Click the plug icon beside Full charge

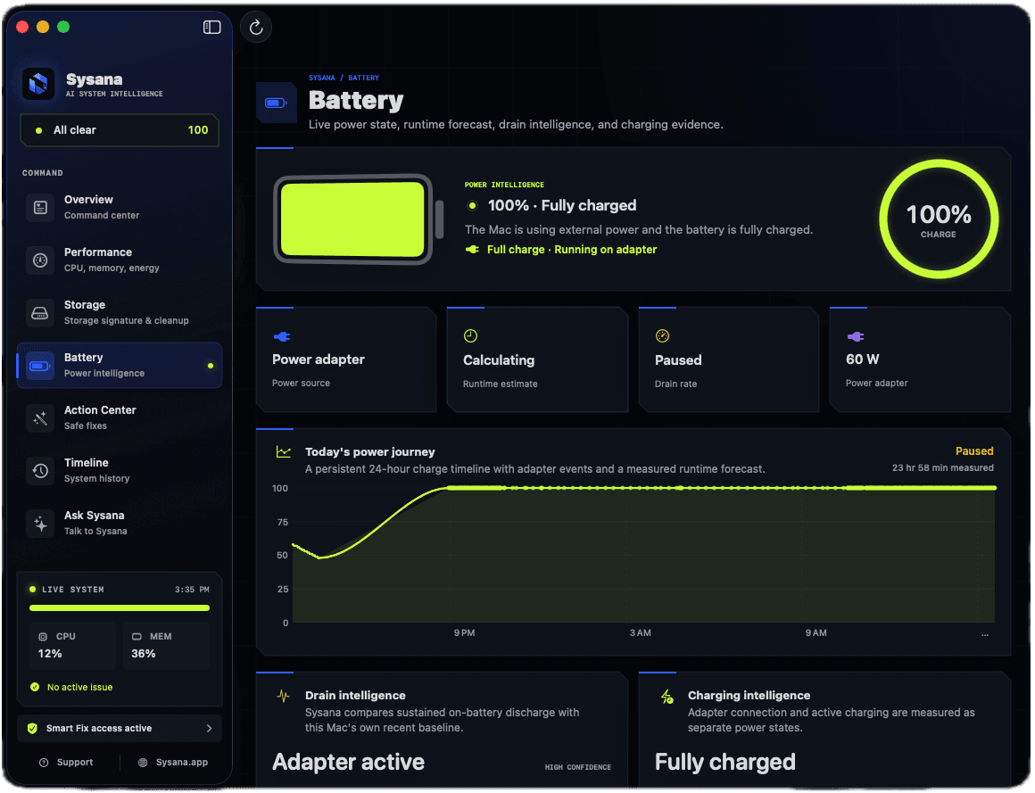[x=473, y=250]
